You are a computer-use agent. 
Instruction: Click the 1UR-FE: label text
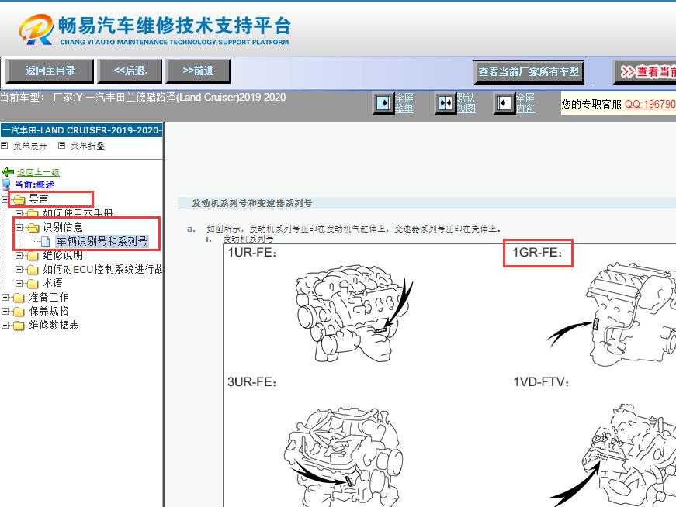click(x=252, y=253)
